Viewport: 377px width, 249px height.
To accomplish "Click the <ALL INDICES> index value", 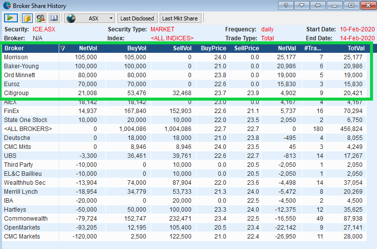I will coord(172,38).
